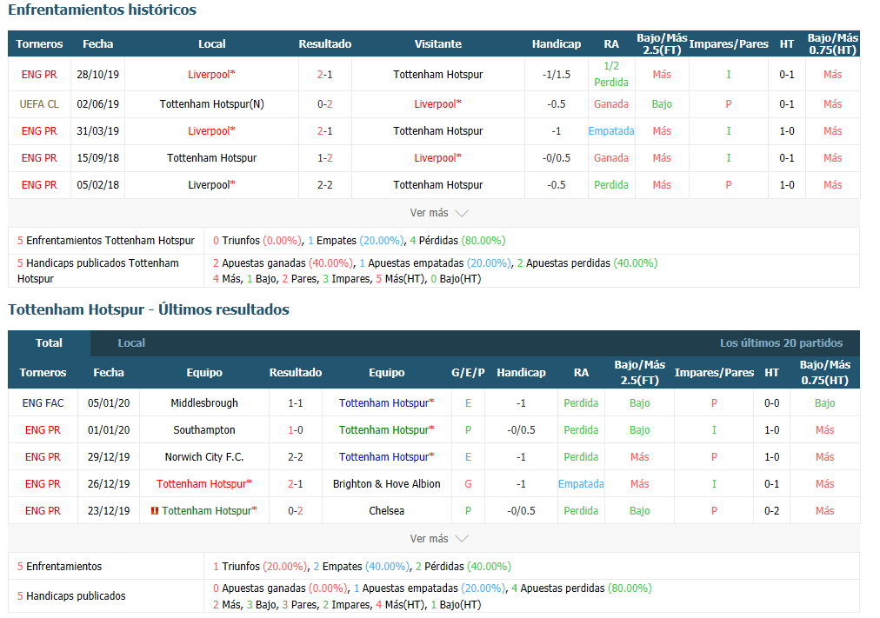The height and width of the screenshot is (618, 880).
Task: Click Tottenham Hotspur(N) in the 02/06/19 row
Action: point(211,104)
